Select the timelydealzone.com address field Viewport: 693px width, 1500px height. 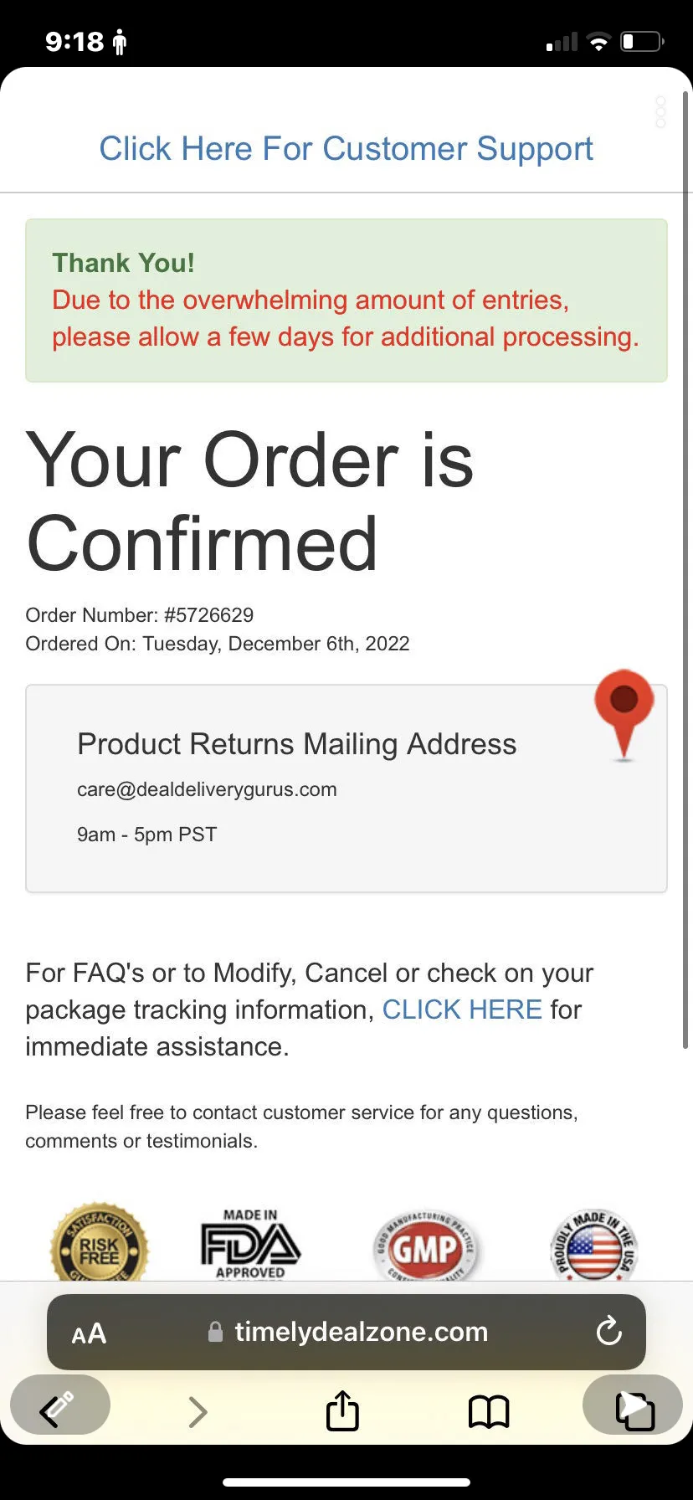(346, 1332)
